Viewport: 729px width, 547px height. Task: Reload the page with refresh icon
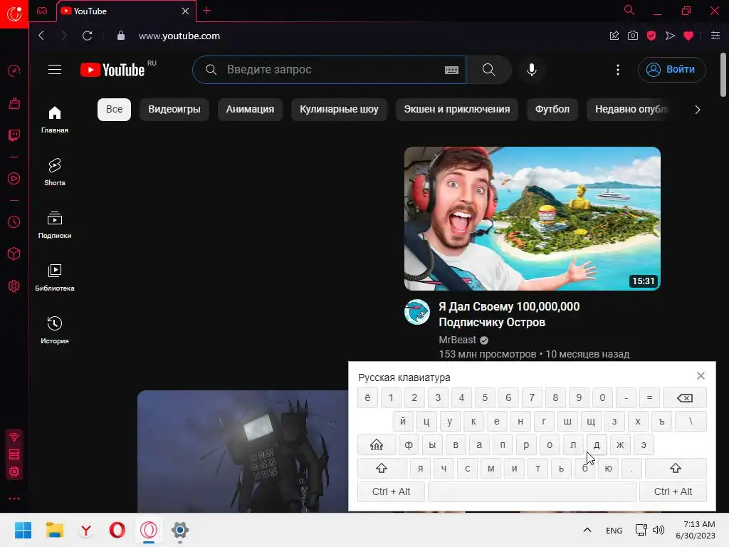pyautogui.click(x=87, y=36)
